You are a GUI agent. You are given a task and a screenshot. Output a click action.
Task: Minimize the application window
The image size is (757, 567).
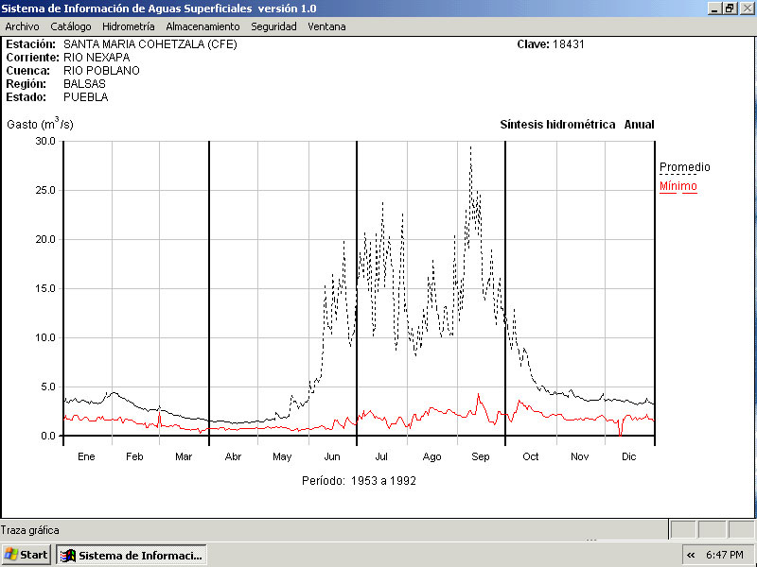point(714,8)
